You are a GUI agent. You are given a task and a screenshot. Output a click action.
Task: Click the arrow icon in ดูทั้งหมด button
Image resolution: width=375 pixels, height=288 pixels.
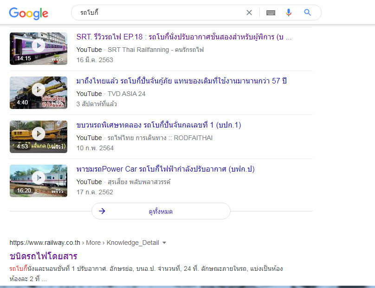102,211
